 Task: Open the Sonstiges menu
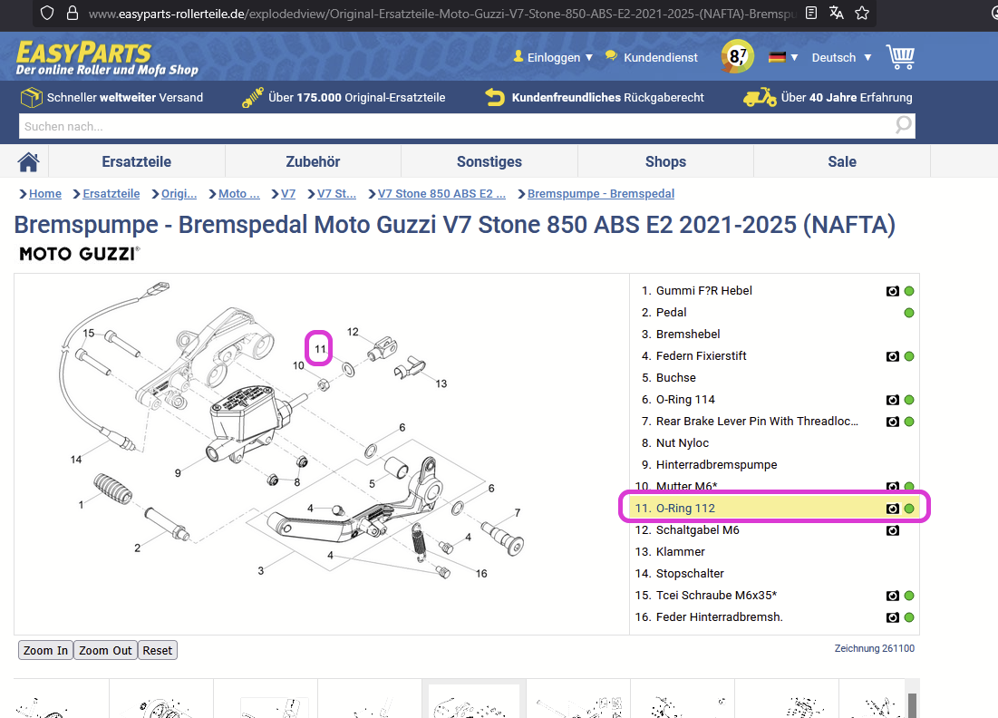click(x=489, y=161)
